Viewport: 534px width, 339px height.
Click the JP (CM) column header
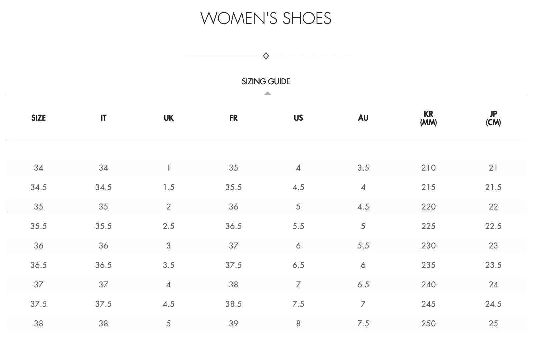point(493,118)
